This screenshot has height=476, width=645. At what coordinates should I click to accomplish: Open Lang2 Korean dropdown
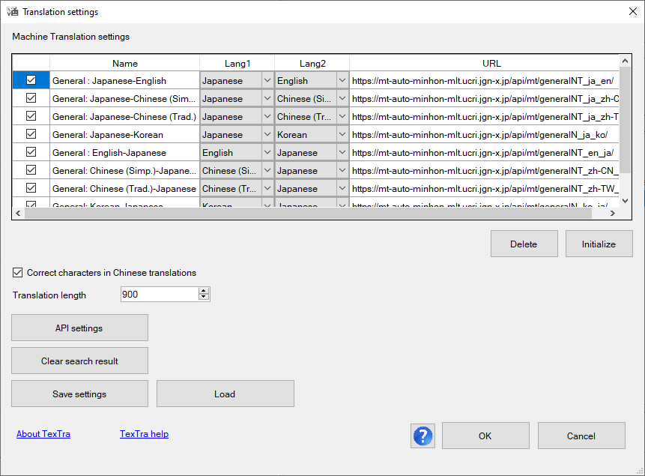tap(342, 134)
